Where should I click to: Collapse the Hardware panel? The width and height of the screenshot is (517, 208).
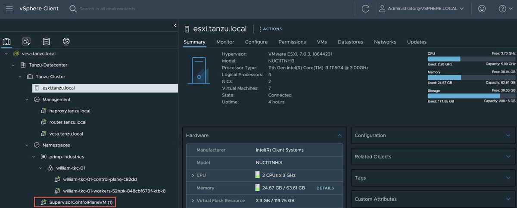click(339, 135)
